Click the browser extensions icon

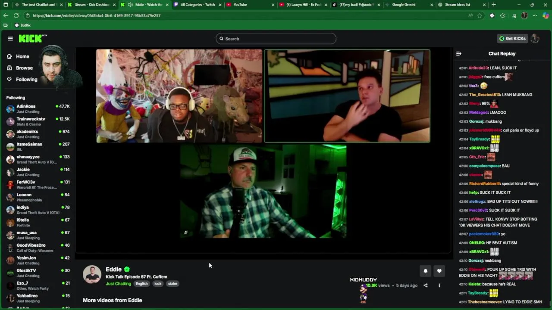[x=502, y=15]
